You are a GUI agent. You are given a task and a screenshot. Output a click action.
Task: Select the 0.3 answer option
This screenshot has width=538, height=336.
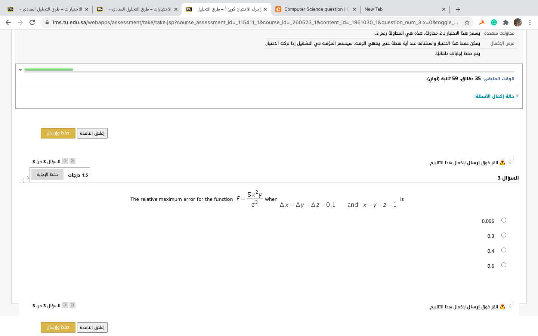point(504,235)
